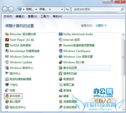
Task: Open the 工具(T) menu
Action: (45, 16)
